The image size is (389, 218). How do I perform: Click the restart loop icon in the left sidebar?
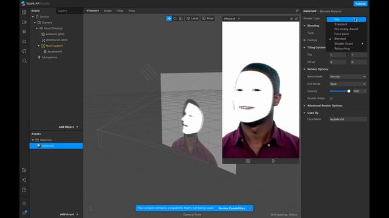click(24, 51)
